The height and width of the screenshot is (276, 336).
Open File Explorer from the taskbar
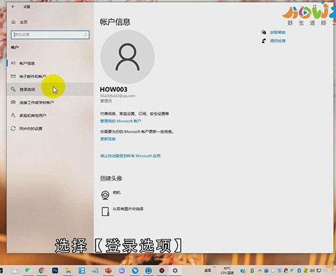click(x=68, y=270)
